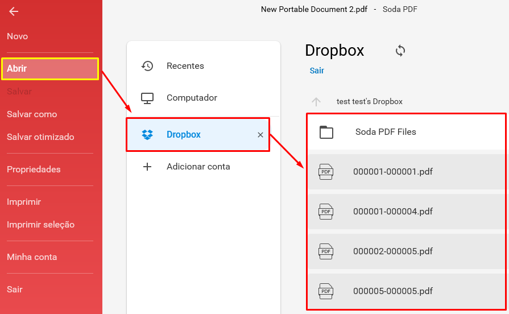Click PDF icon of 000001-000004.pdf
The width and height of the screenshot is (509, 314).
click(326, 212)
